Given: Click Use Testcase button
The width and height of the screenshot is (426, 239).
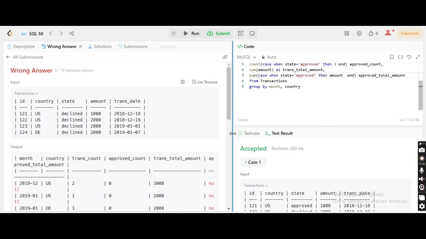Looking at the screenshot, I should [x=205, y=82].
